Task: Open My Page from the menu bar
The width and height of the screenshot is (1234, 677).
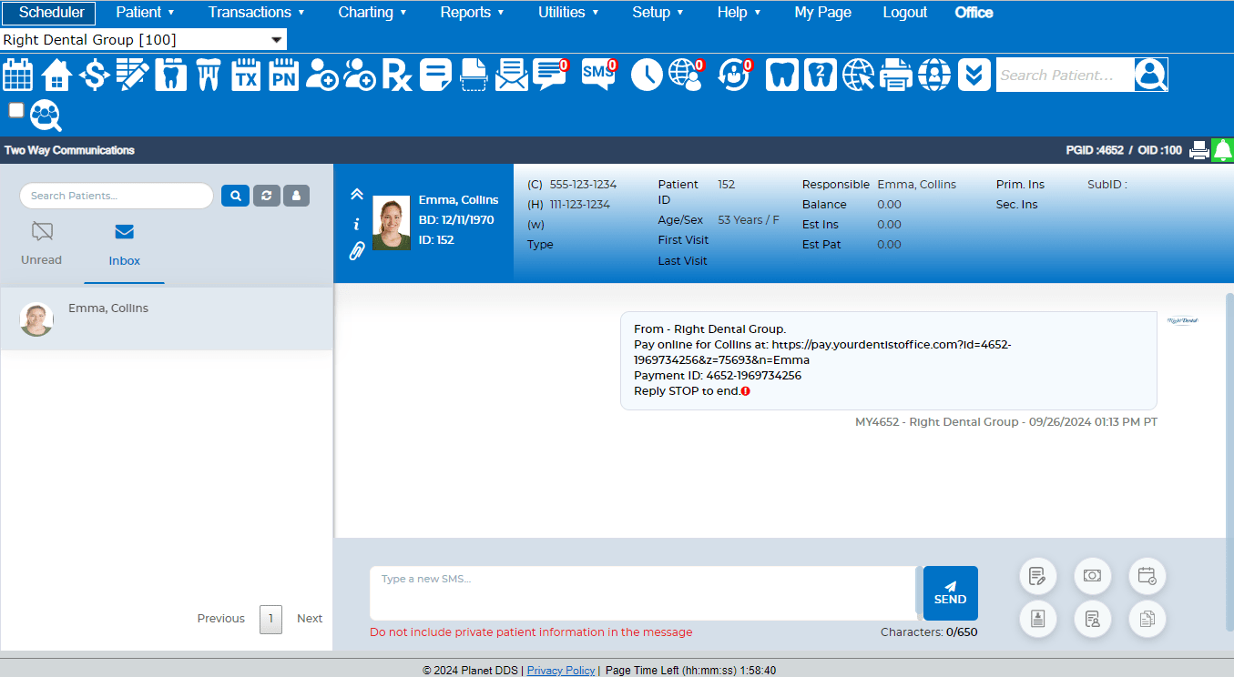Action: [822, 13]
